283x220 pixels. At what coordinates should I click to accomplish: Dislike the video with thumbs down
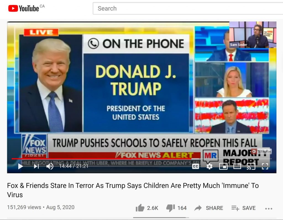[177, 208]
